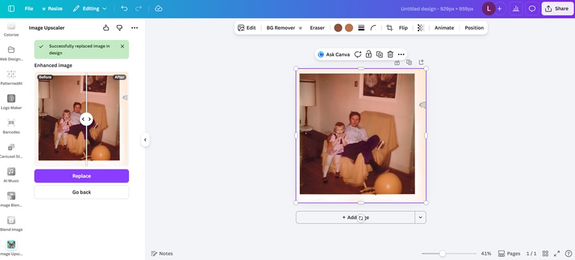Dismiss the successfully replaced image notification

pos(123,46)
